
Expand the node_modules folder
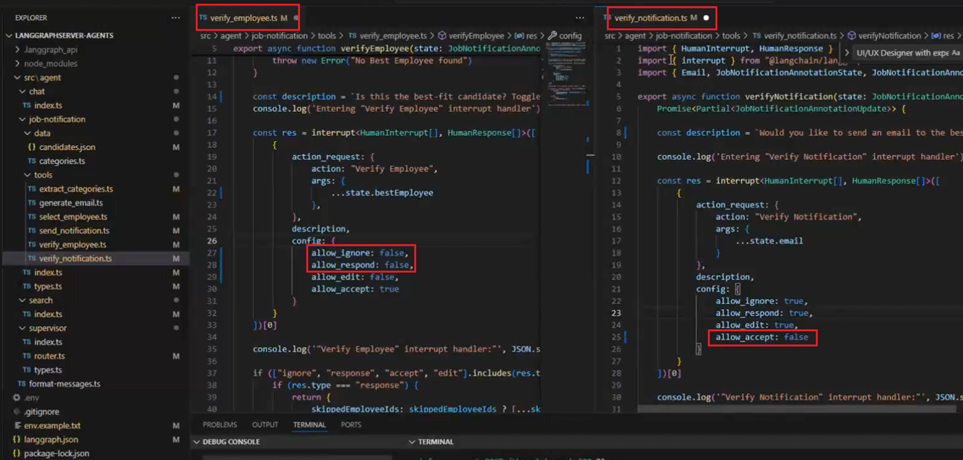click(x=17, y=63)
